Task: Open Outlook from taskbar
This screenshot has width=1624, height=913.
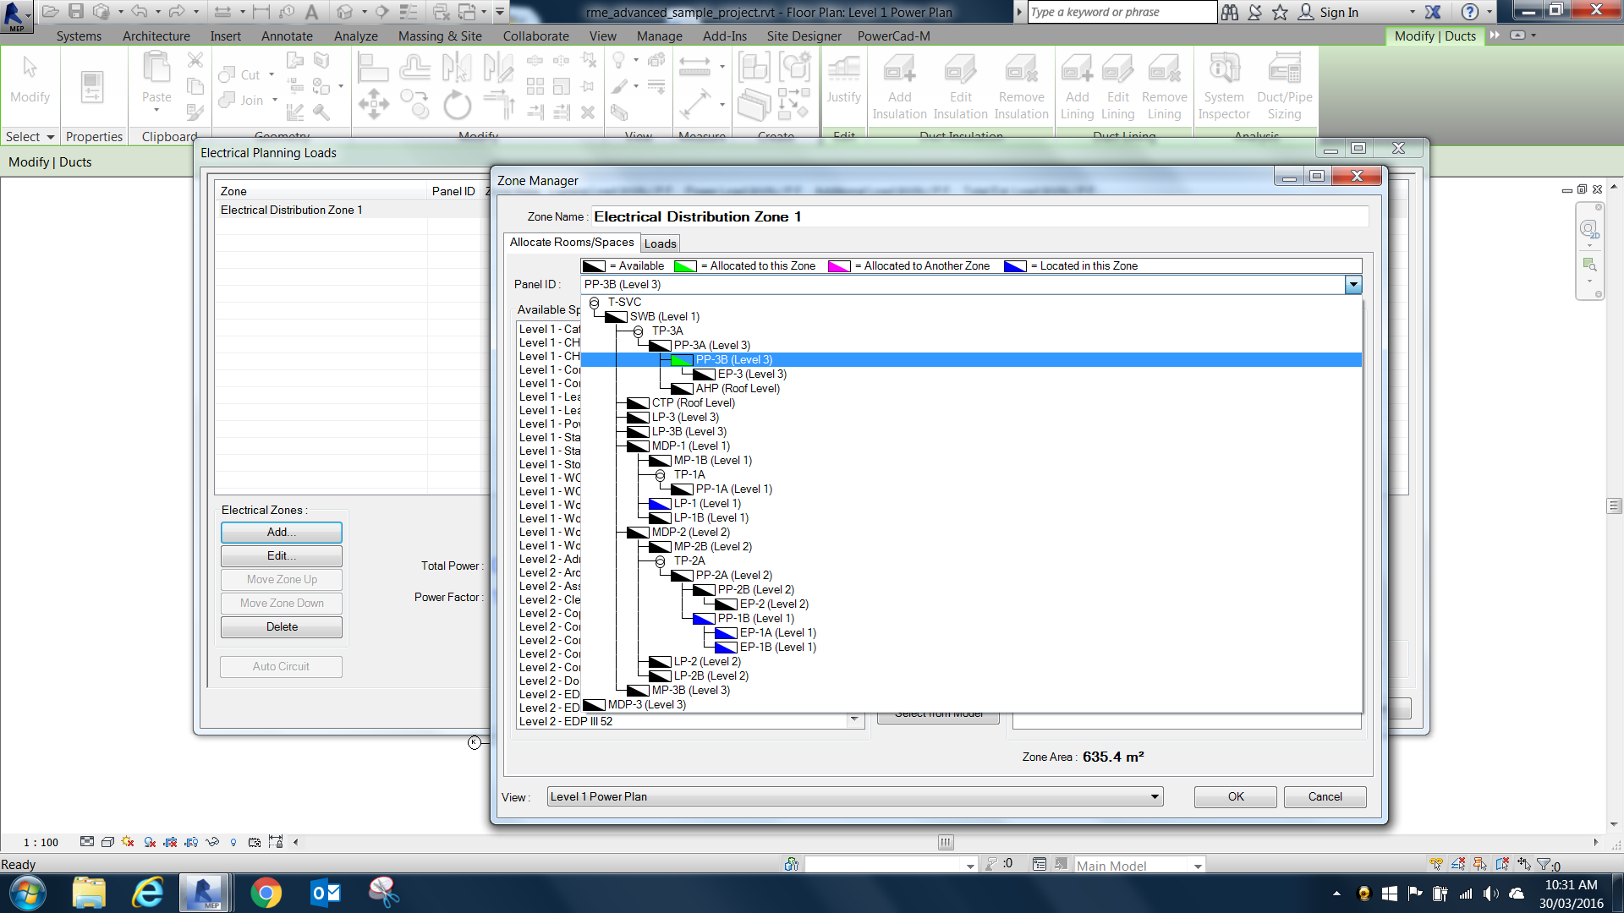Action: [x=326, y=893]
